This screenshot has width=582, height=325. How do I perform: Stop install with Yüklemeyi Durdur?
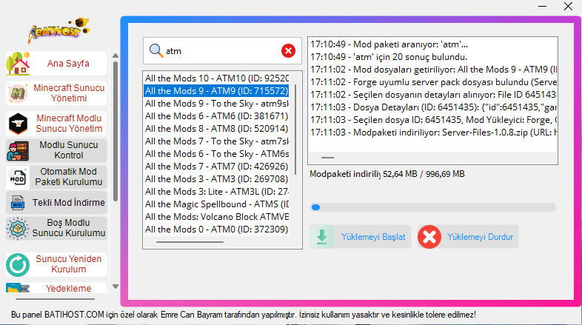(468, 237)
